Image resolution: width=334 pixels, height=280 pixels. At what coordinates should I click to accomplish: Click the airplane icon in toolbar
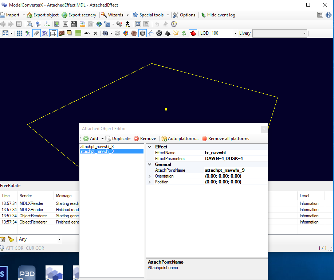[95, 33]
